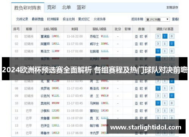189x137 pixels.
Task: Open 亚 odds for match 08
Action: [x=136, y=89]
